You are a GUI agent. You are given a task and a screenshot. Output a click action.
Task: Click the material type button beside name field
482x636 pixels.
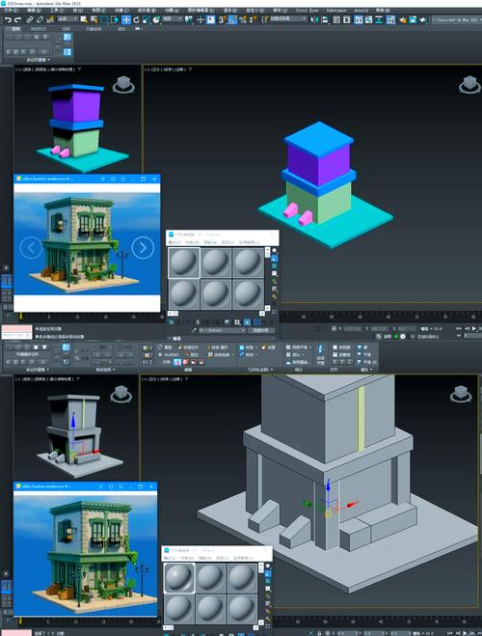coord(260,331)
